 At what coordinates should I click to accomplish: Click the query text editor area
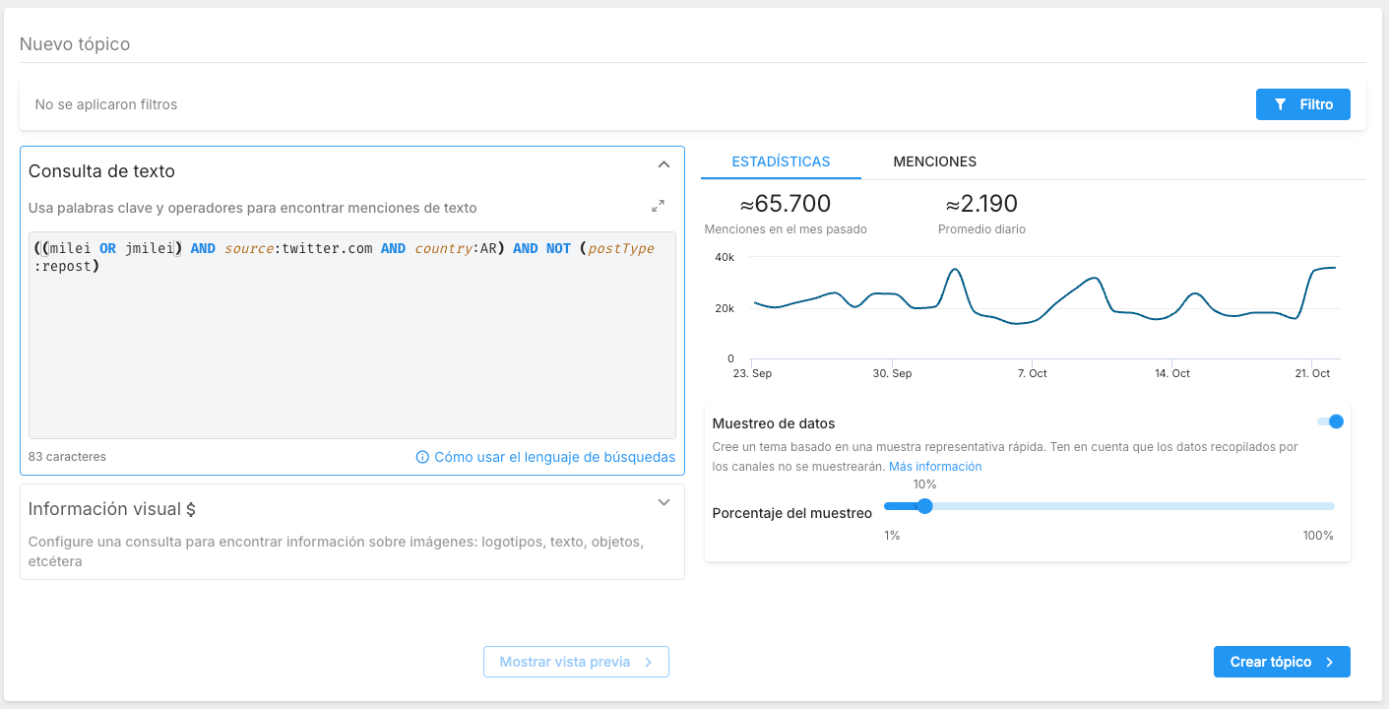pos(352,335)
